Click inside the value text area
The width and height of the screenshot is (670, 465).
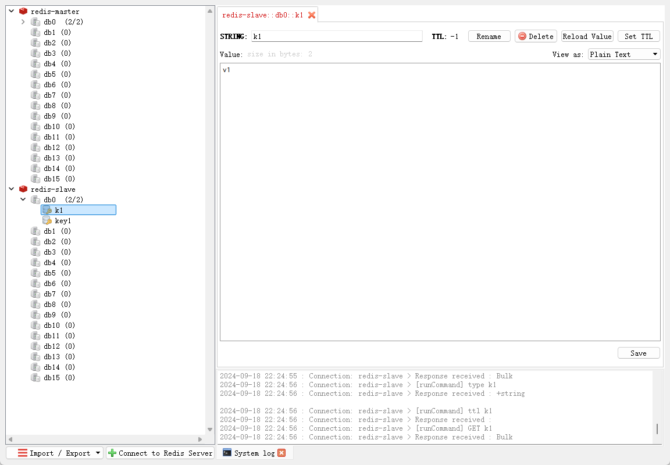[440, 202]
